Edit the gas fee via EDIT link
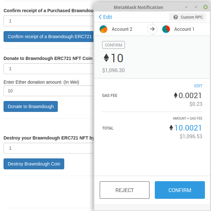Image resolution: width=211 pixels, height=211 pixels. (x=198, y=86)
